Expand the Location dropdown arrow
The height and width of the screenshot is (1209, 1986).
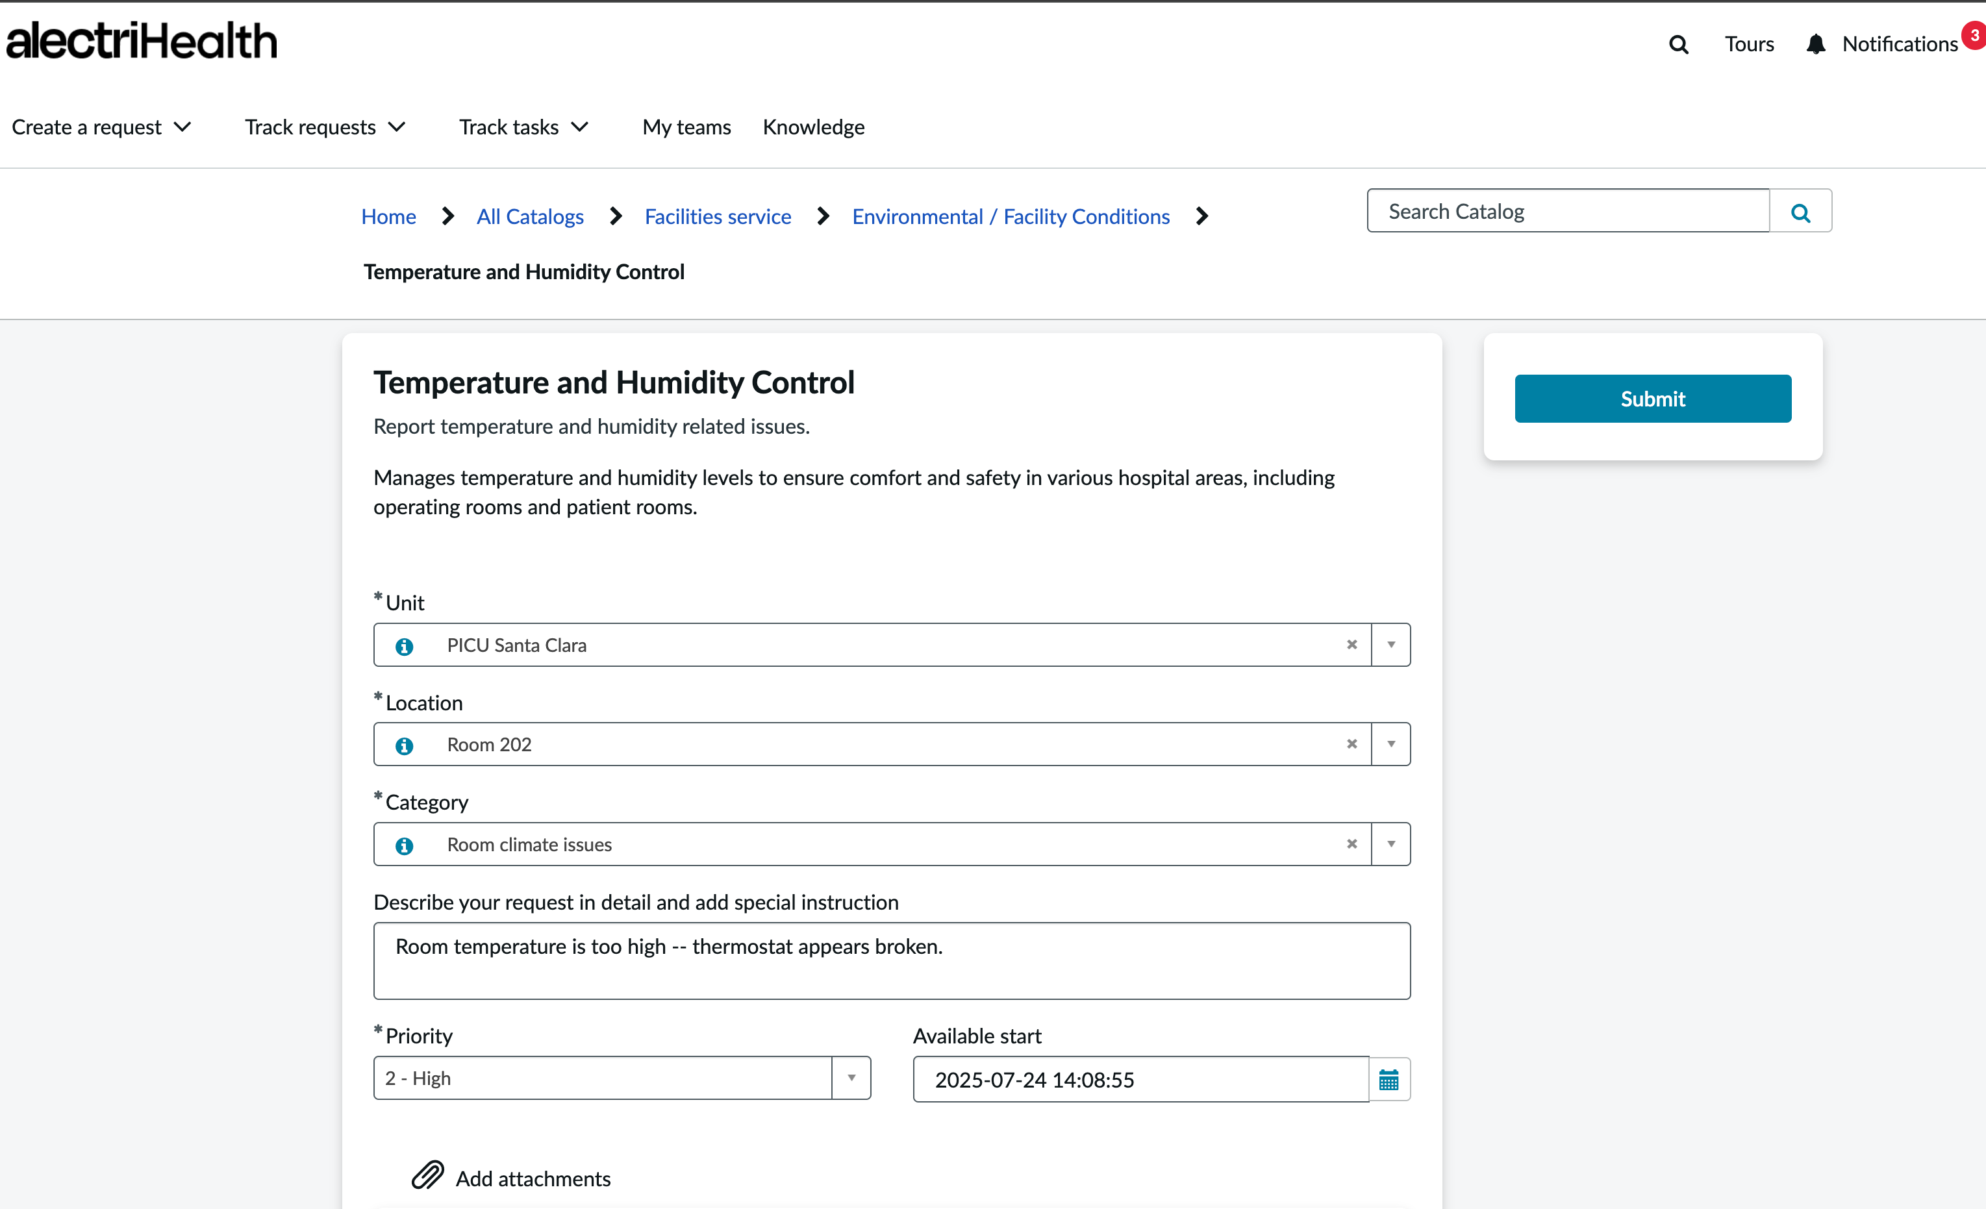(1391, 744)
